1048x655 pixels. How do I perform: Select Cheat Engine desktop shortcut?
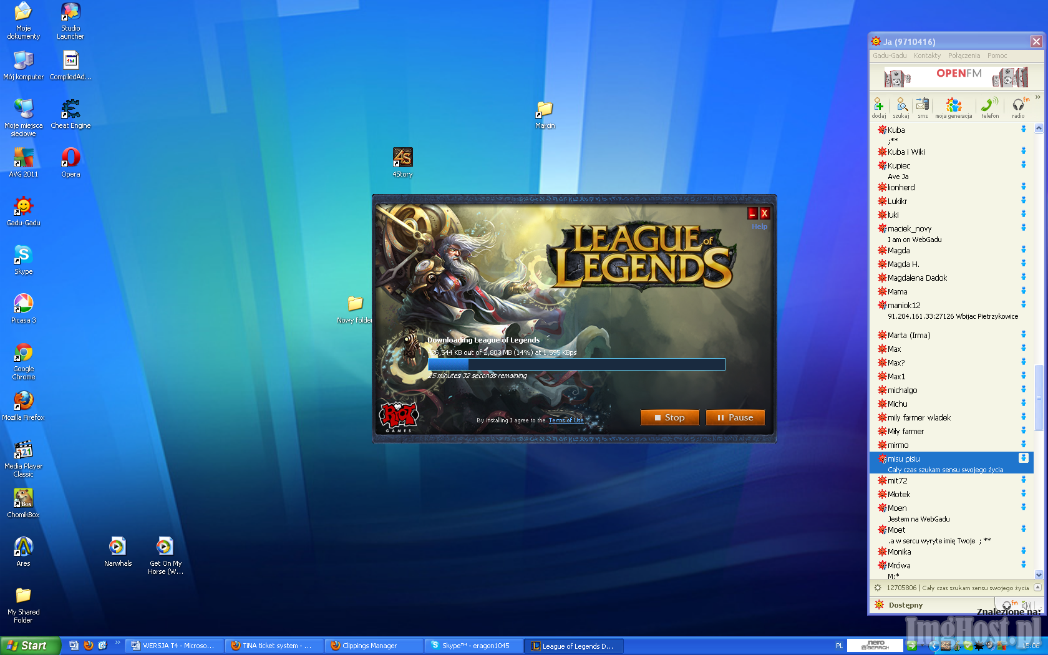pos(70,114)
